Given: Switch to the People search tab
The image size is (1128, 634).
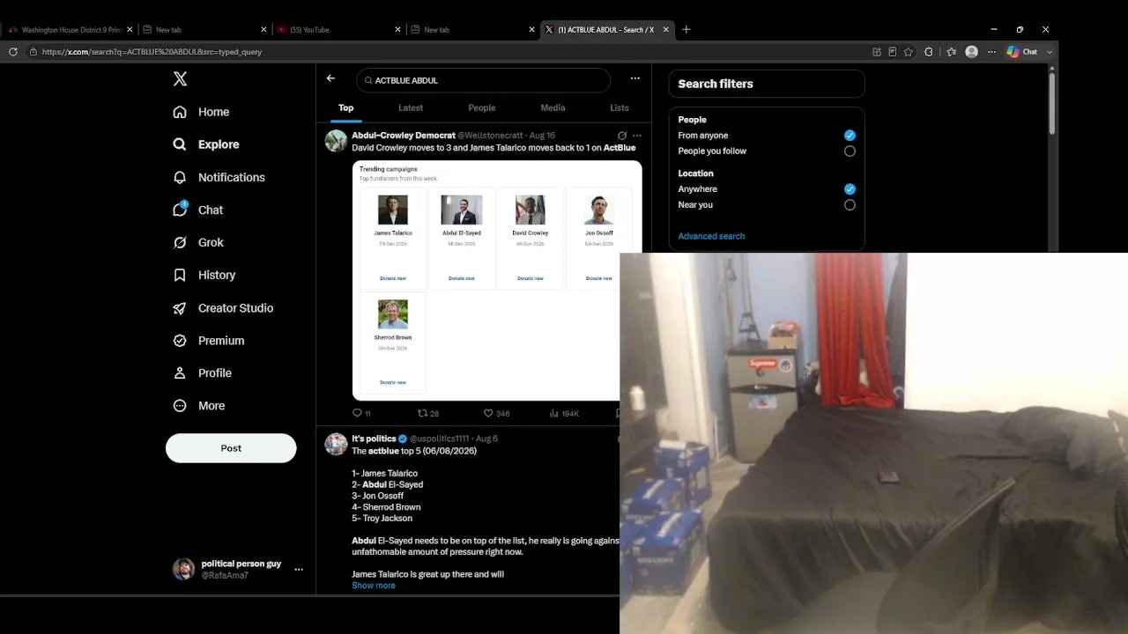Looking at the screenshot, I should point(482,108).
